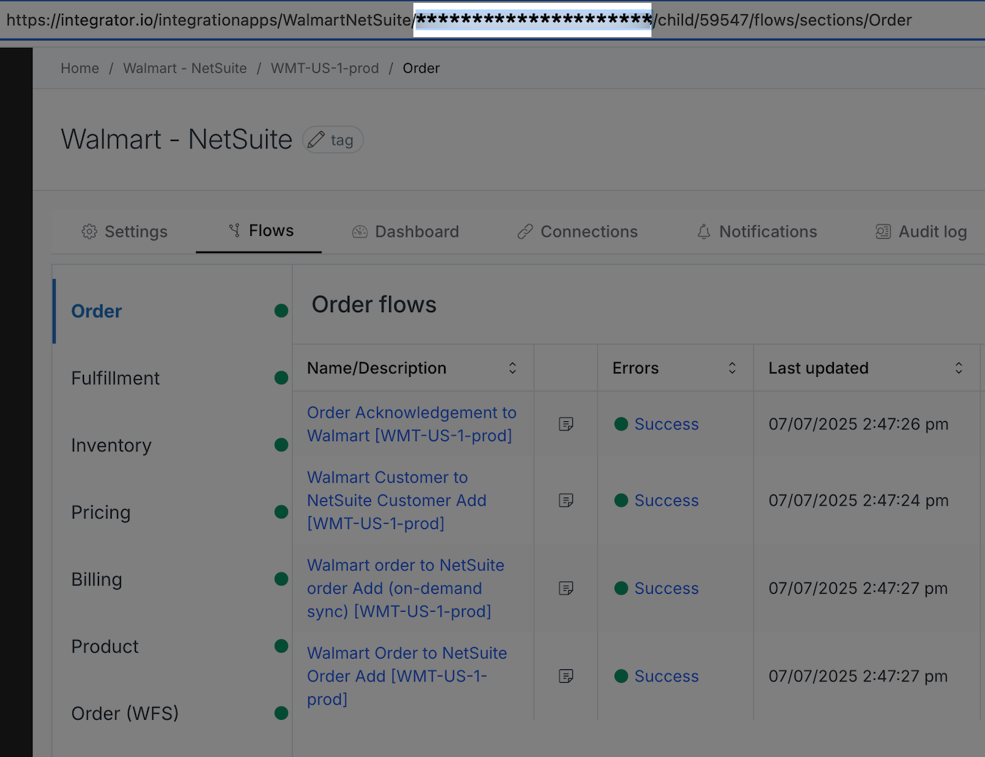Viewport: 985px width, 757px height.
Task: Go to the Connections tab
Action: 577,232
